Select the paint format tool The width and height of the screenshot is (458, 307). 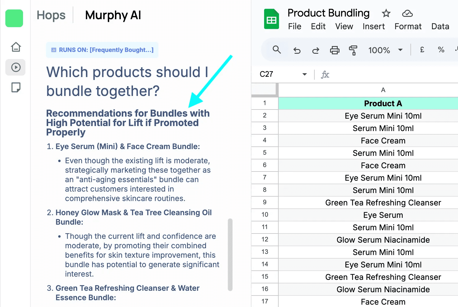353,50
